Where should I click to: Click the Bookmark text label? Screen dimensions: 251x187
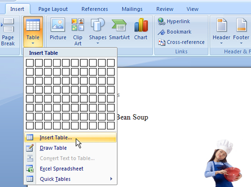click(179, 32)
